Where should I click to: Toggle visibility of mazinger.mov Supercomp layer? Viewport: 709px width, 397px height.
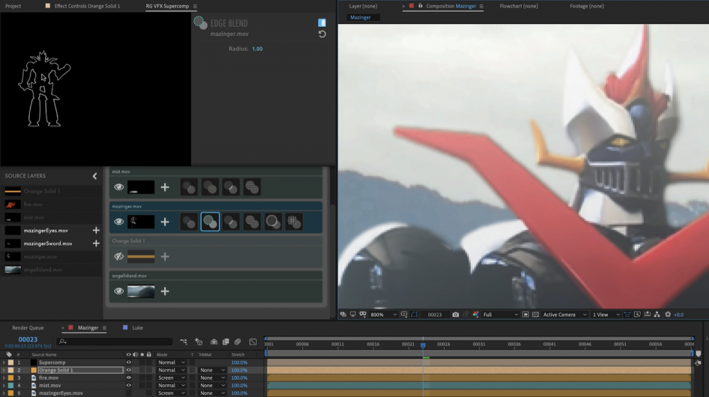[119, 222]
